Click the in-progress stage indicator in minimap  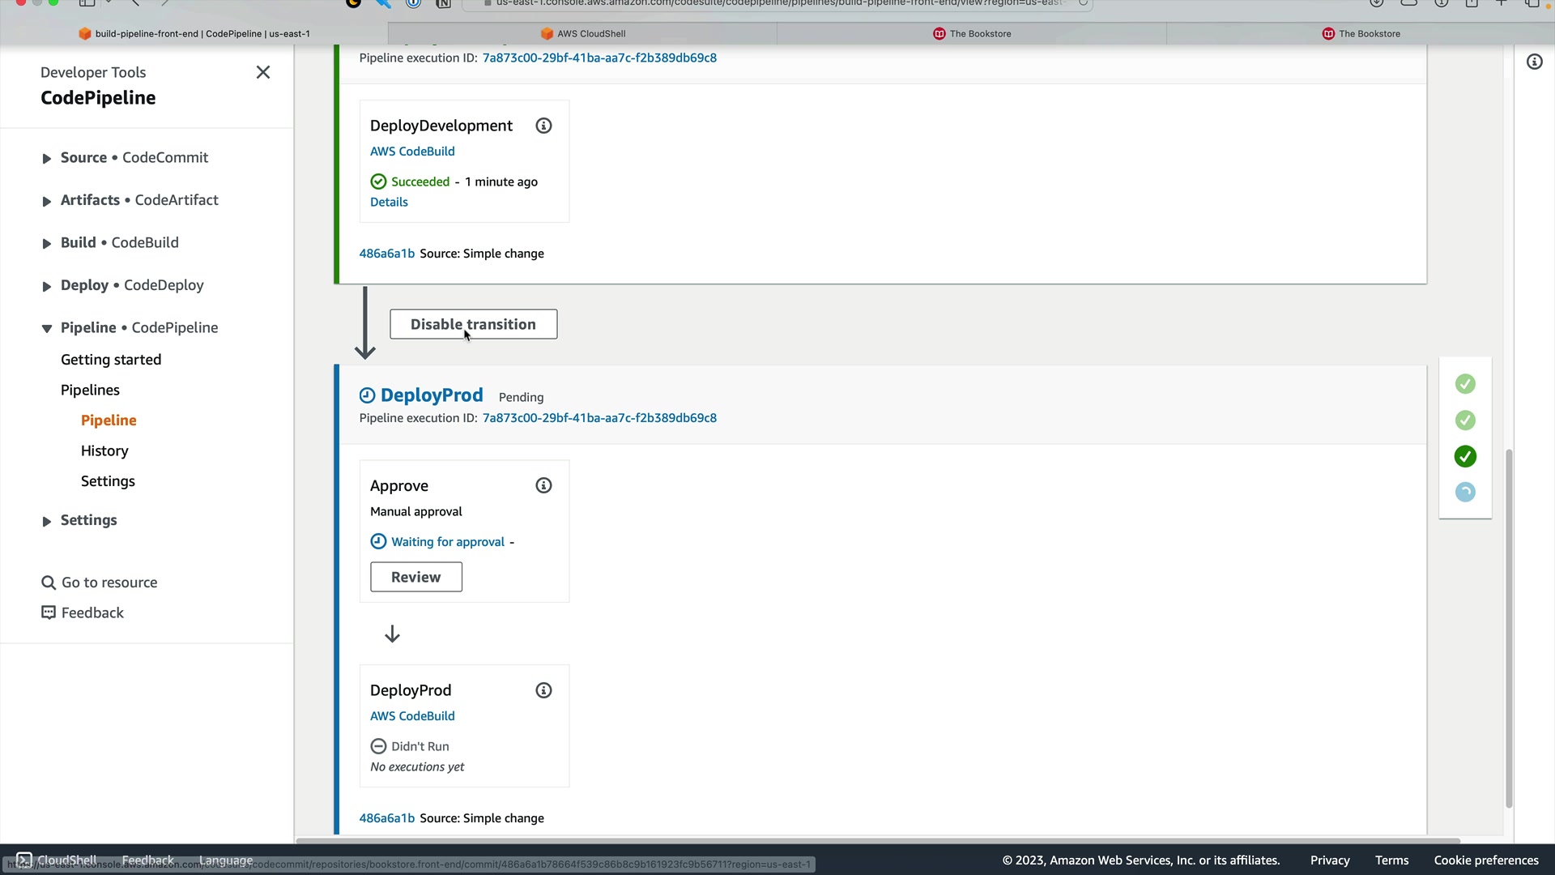tap(1465, 493)
